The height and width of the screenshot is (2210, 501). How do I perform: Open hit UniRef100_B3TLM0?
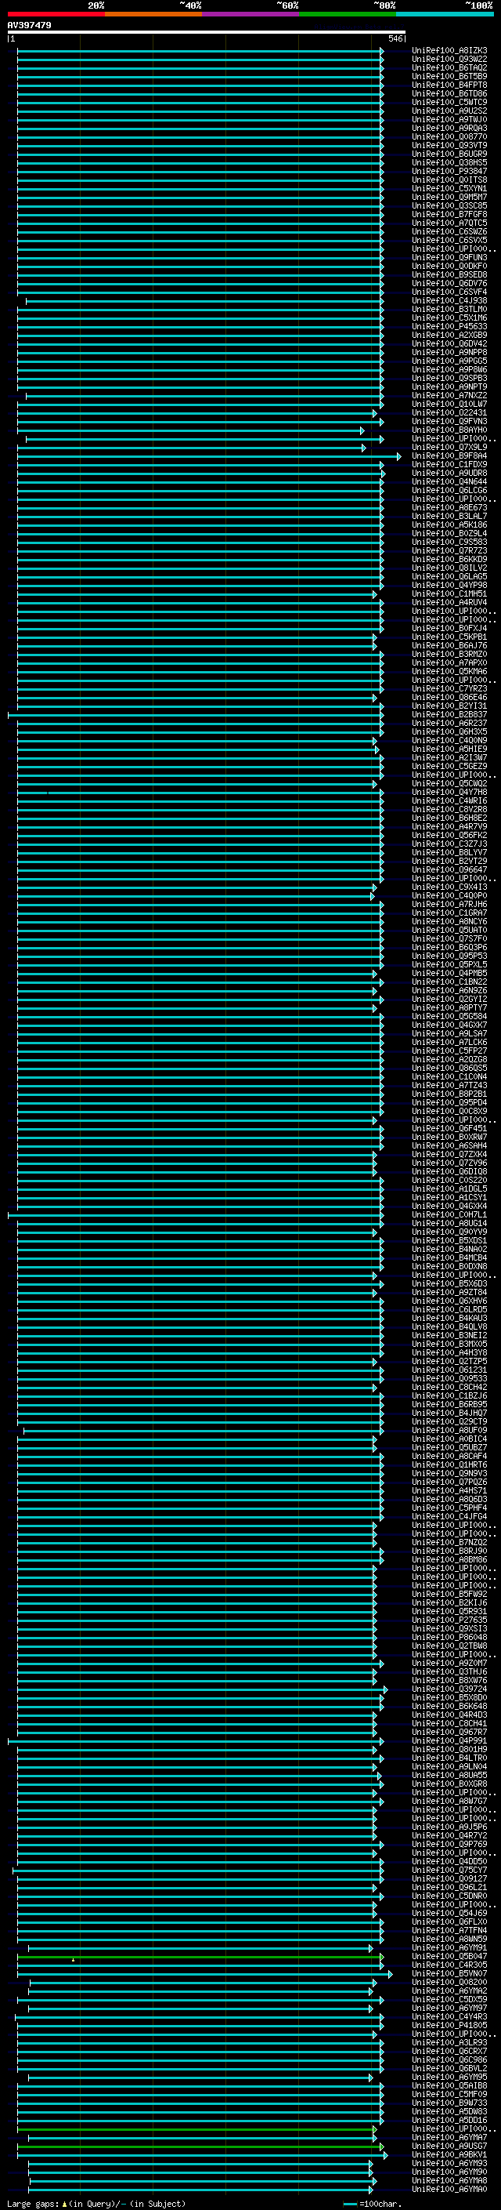coord(449,309)
